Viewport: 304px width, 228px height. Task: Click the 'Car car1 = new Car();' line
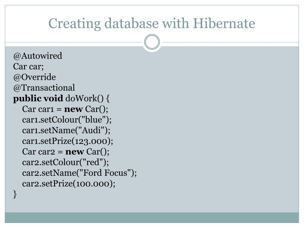(x=65, y=109)
